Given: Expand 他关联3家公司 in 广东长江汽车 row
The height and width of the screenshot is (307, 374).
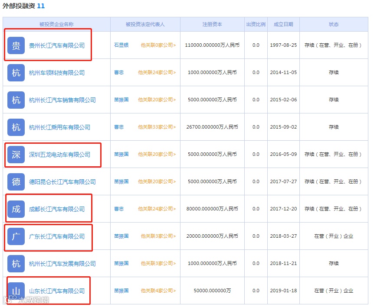Looking at the screenshot, I should point(158,236).
